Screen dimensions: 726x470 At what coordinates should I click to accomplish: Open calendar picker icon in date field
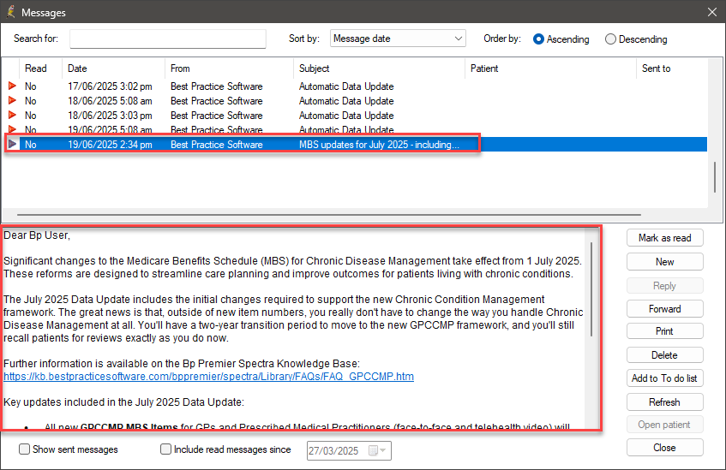tap(373, 450)
